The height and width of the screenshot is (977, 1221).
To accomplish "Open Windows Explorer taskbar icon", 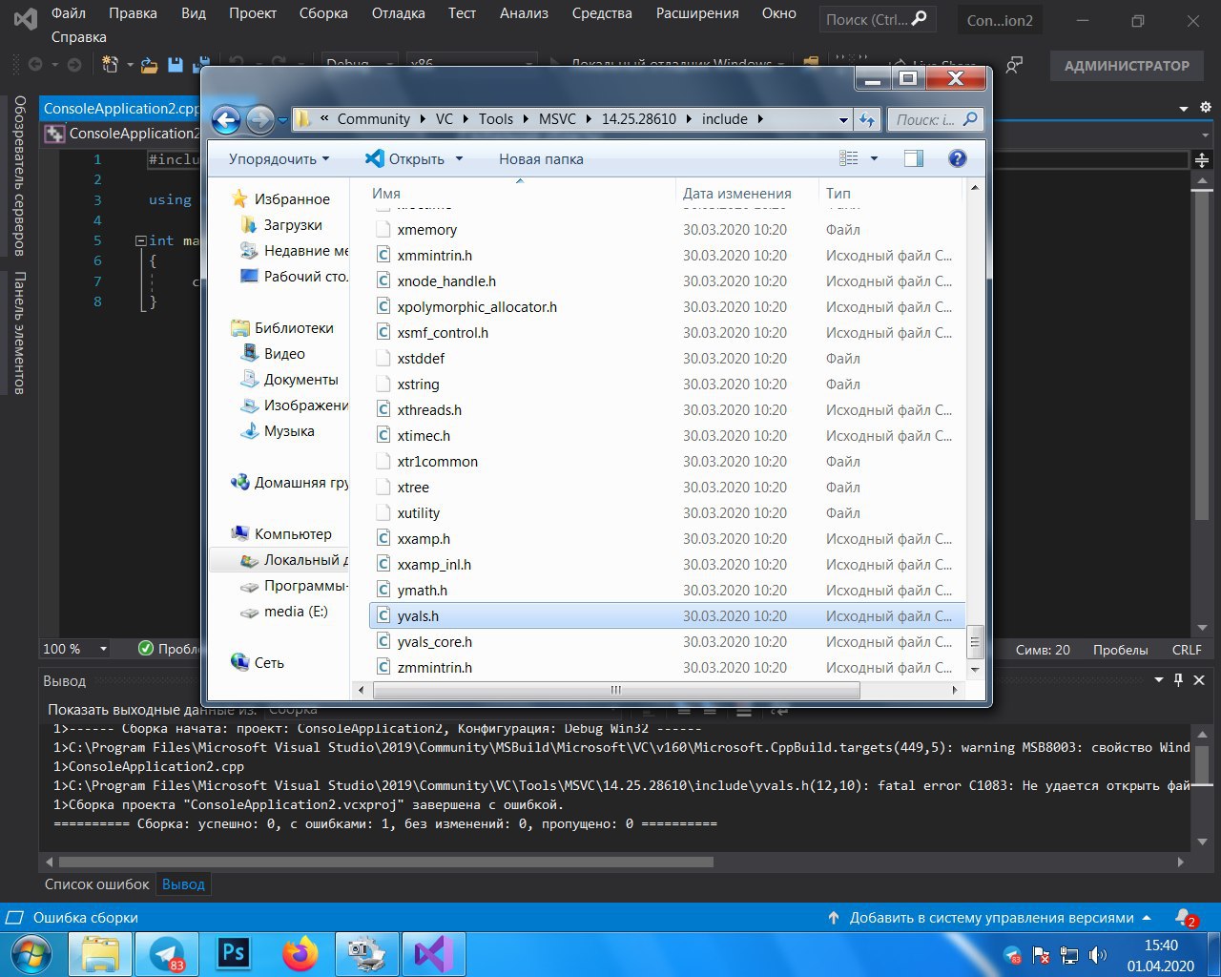I will 99,954.
